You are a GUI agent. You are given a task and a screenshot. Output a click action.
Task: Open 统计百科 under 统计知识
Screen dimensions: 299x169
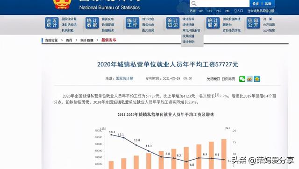pos(188,19)
